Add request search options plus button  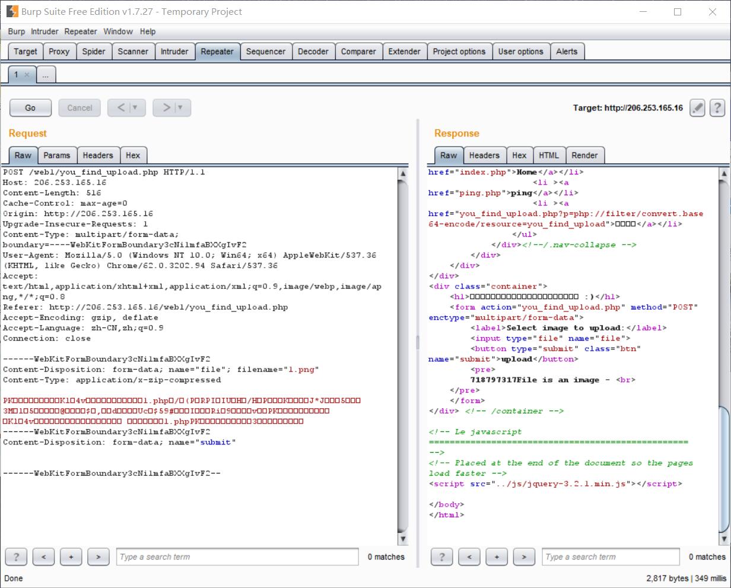click(x=71, y=557)
